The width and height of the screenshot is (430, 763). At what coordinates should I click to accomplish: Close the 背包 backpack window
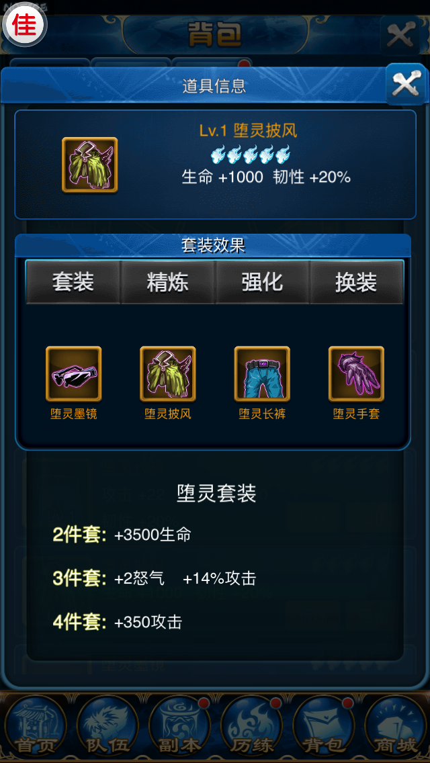pyautogui.click(x=400, y=35)
